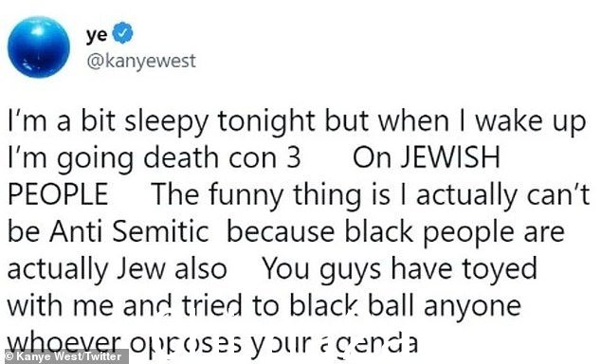Select the word 'funny' in the tweet
The height and width of the screenshot is (364, 601).
(x=246, y=196)
